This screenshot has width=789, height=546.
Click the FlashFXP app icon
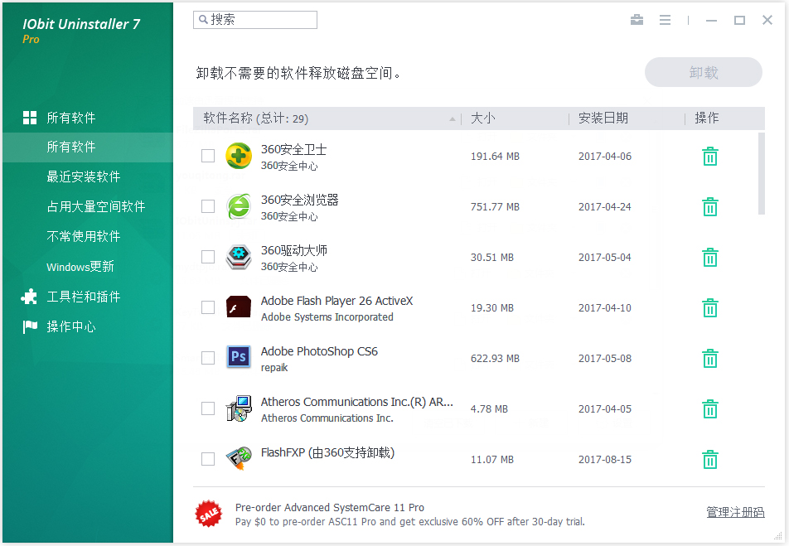tap(239, 458)
